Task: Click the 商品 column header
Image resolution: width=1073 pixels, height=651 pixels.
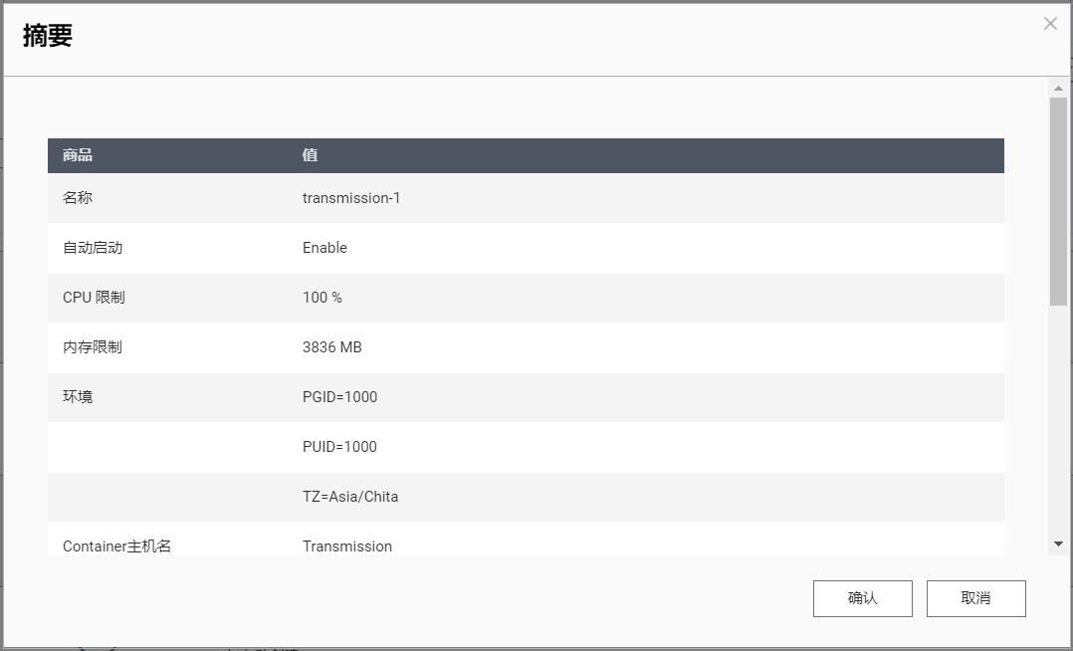Action: coord(78,155)
